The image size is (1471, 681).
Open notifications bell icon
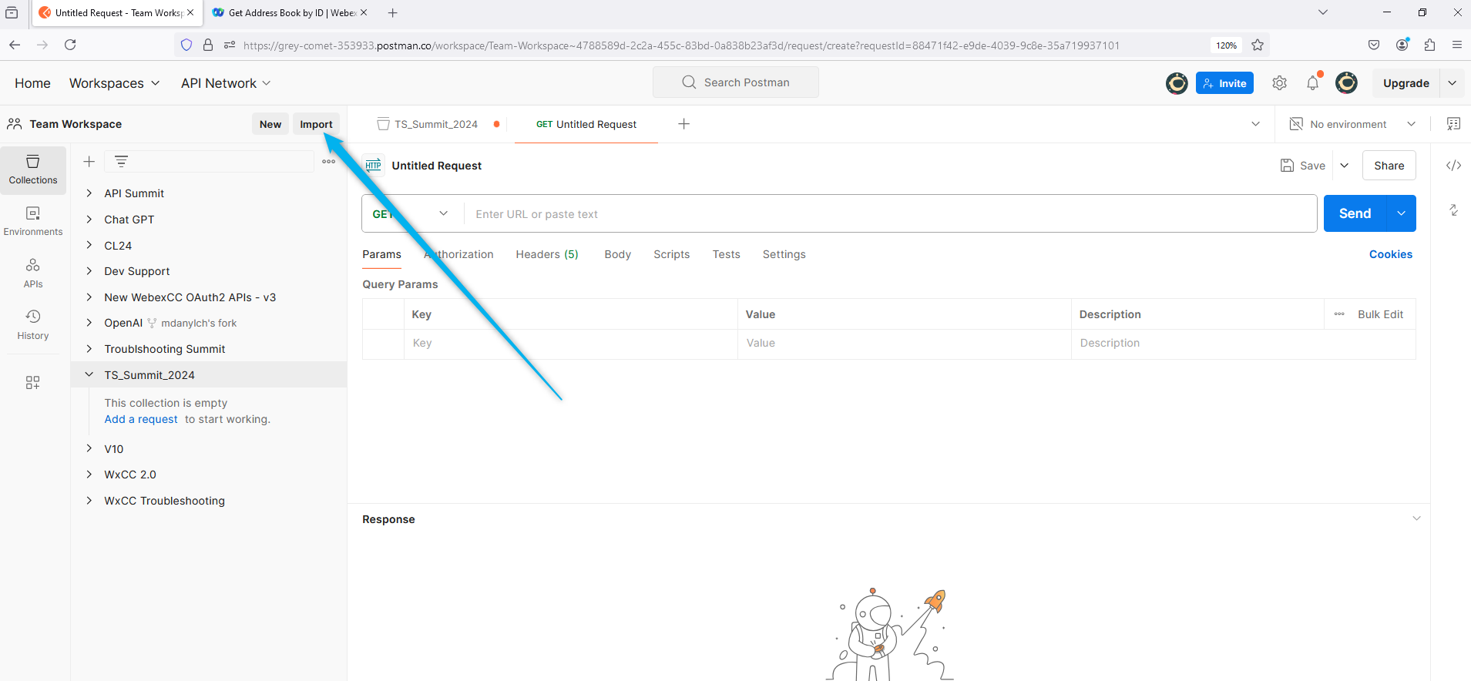point(1313,83)
